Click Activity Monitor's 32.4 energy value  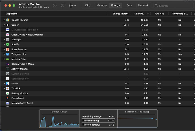pos(126,69)
